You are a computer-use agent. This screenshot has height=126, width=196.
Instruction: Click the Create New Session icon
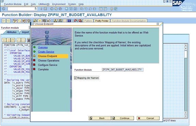tap(101, 9)
